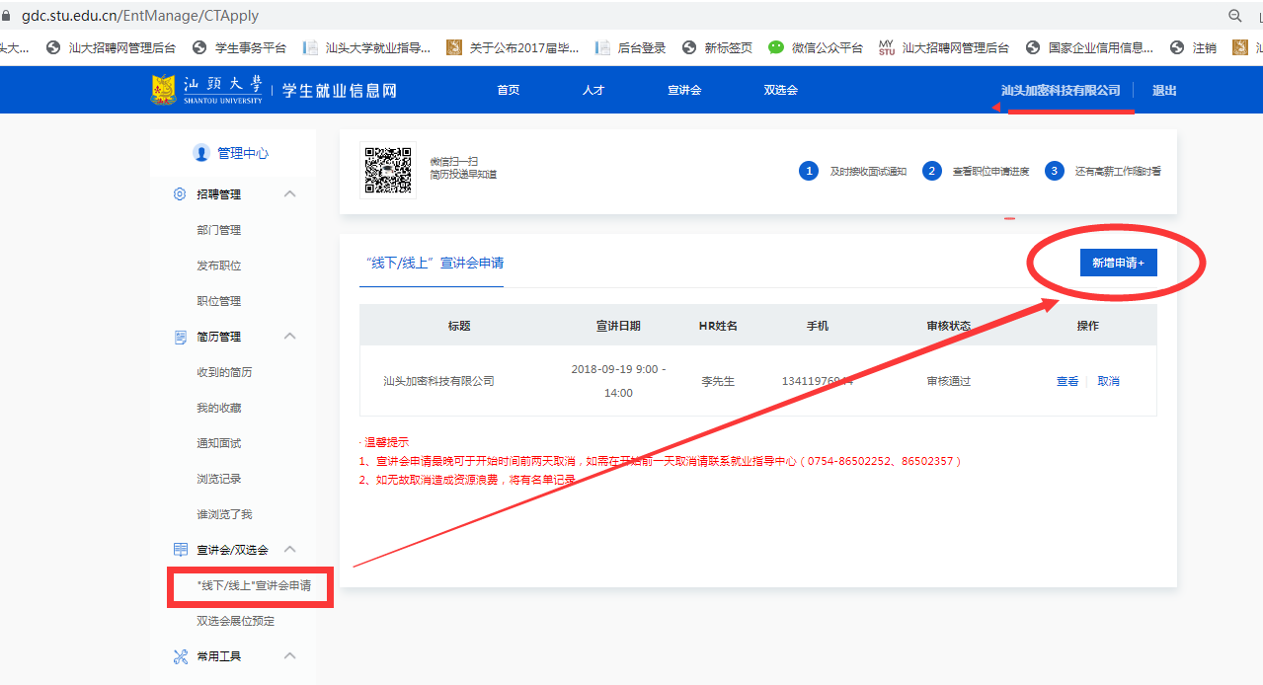Screen dimensions: 1263x685
Task: Open 发布职位 in sidebar
Action: 219,266
